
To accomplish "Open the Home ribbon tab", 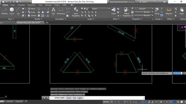I will click(x=5, y=5).
